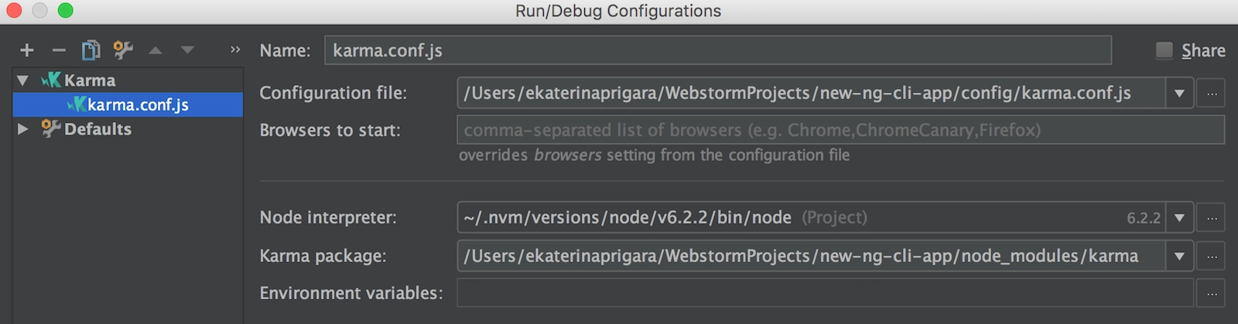This screenshot has width=1238, height=324.
Task: Click the Environment variables field
Action: click(825, 293)
